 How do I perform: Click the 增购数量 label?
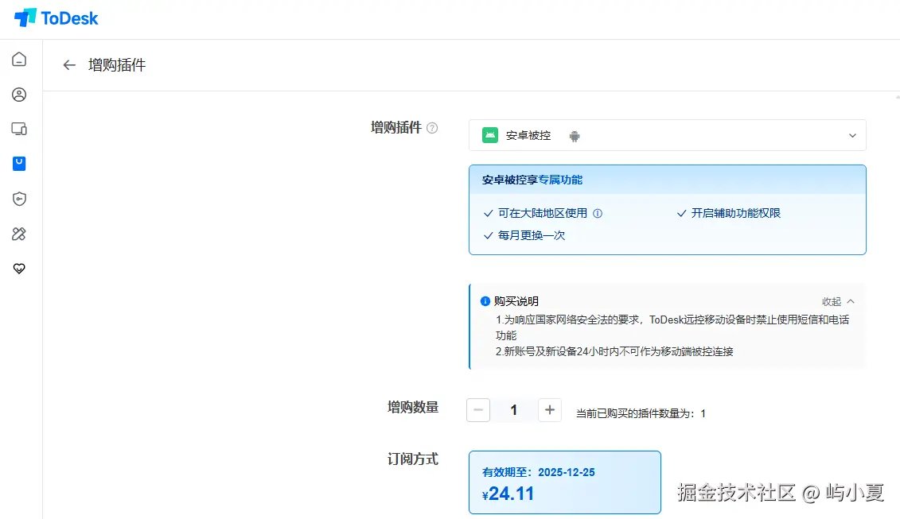click(413, 408)
